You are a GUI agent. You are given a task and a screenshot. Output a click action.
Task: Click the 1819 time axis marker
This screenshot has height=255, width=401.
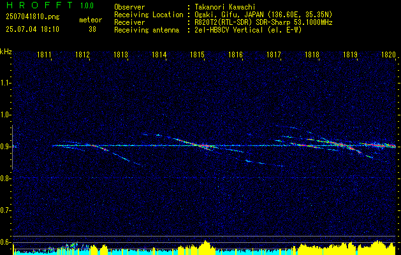[x=350, y=54]
